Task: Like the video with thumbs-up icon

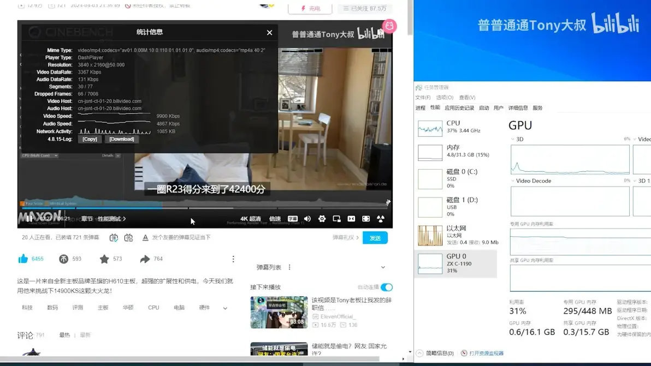Action: (x=23, y=259)
